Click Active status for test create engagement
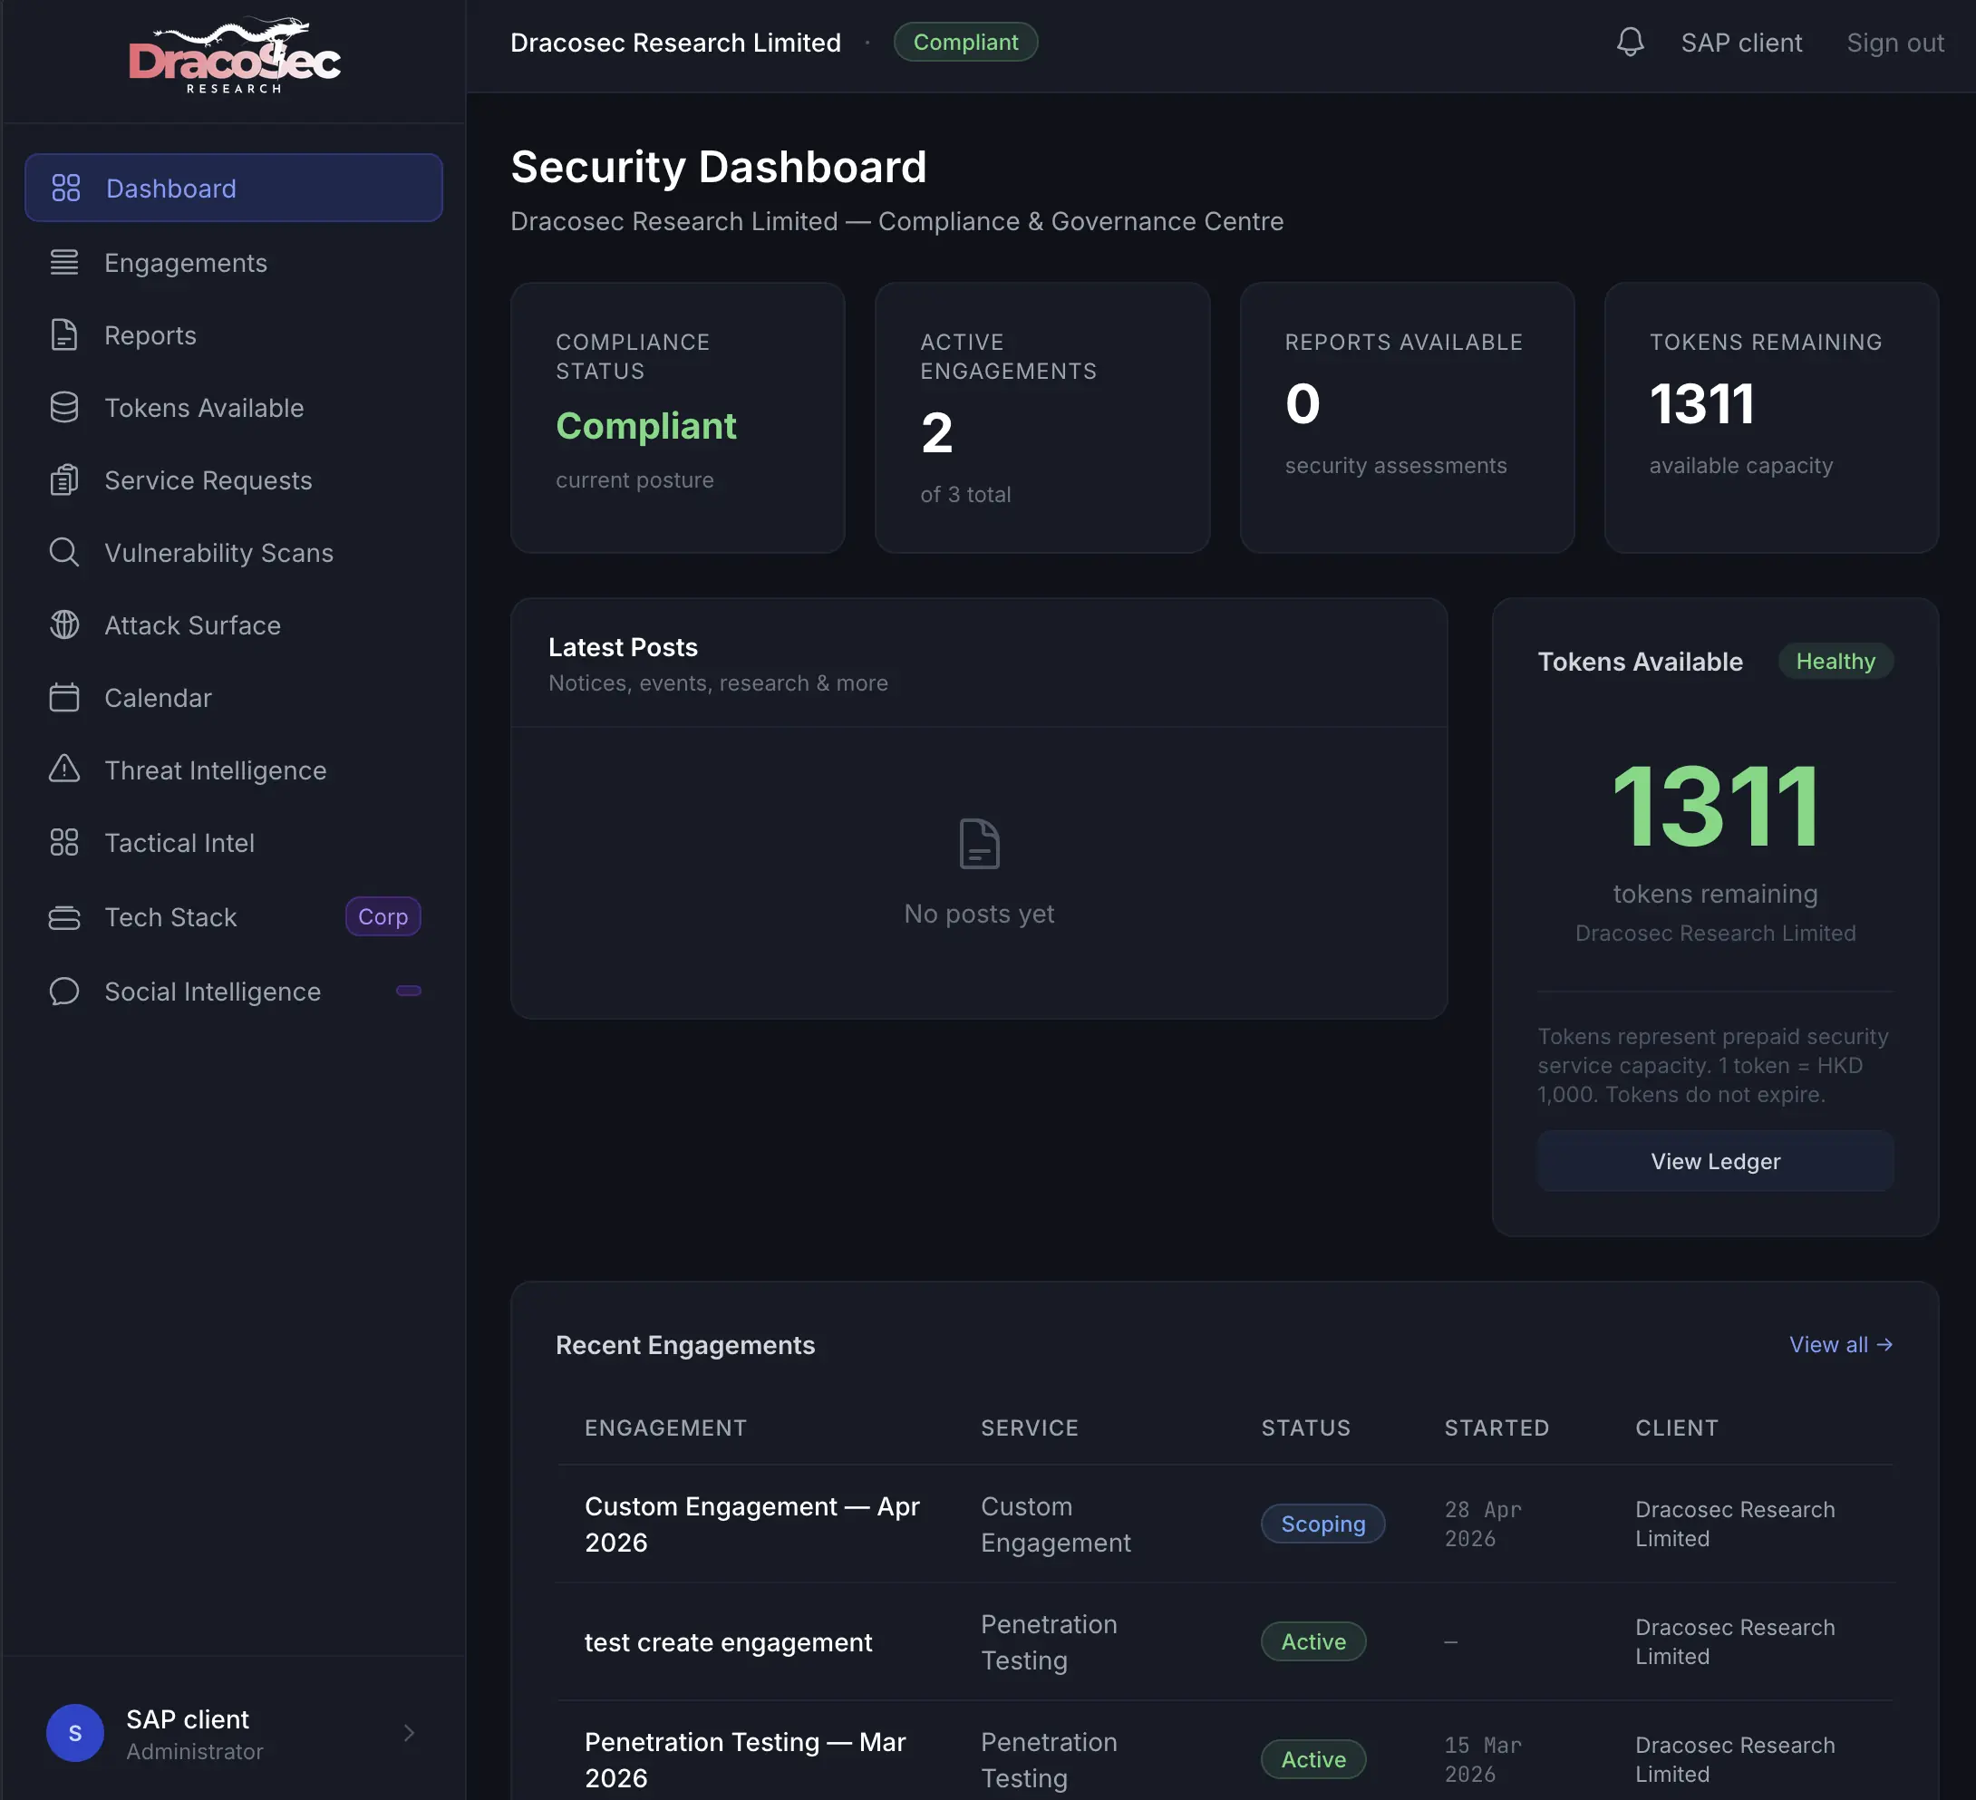Image resolution: width=1976 pixels, height=1800 pixels. point(1312,1640)
